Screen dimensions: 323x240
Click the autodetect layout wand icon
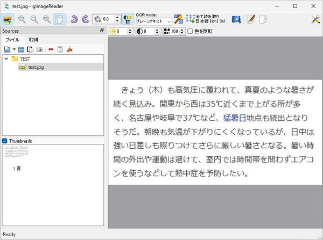coord(178,19)
